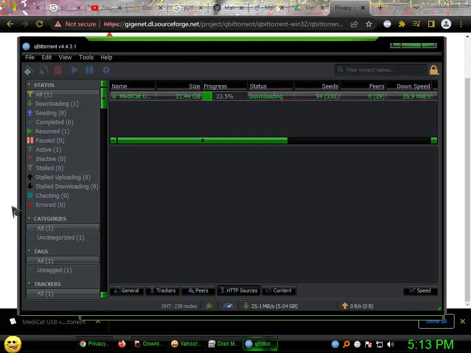This screenshot has width=471, height=353.
Task: Select the Uncategorized (1) category
Action: 63,238
